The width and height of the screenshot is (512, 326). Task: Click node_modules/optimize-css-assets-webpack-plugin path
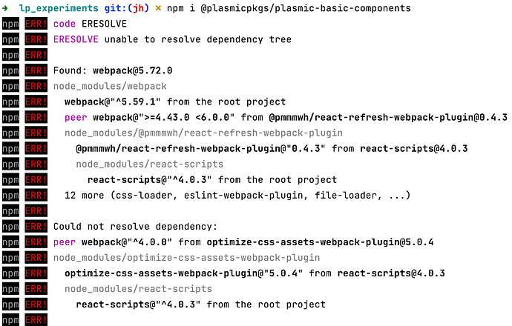coord(186,258)
